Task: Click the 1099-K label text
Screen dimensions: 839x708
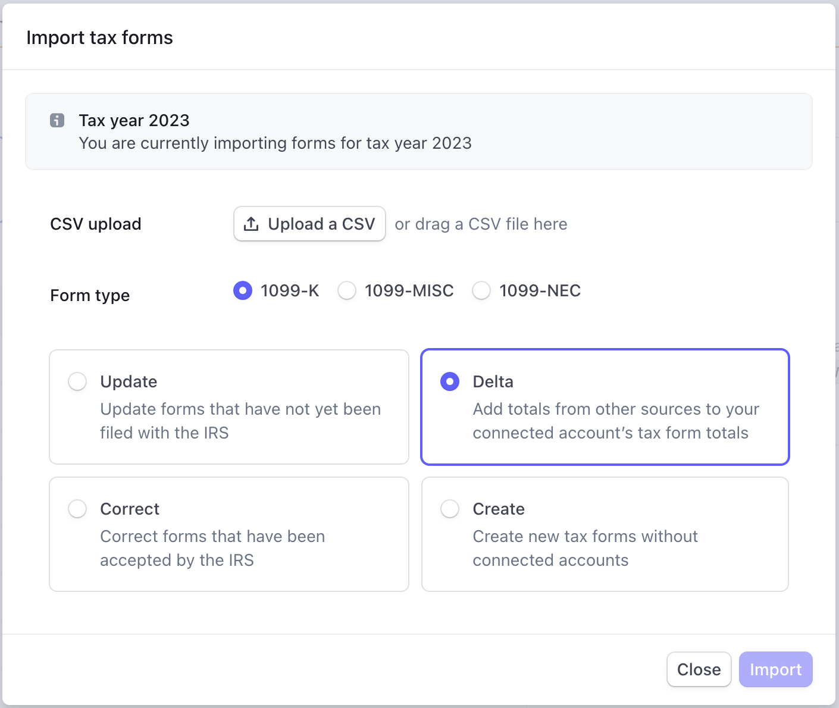Action: pos(290,290)
